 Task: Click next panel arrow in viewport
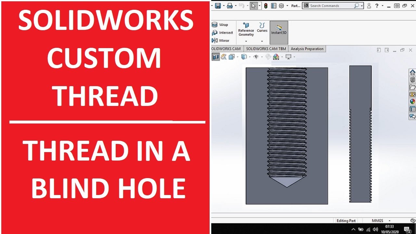[387, 50]
